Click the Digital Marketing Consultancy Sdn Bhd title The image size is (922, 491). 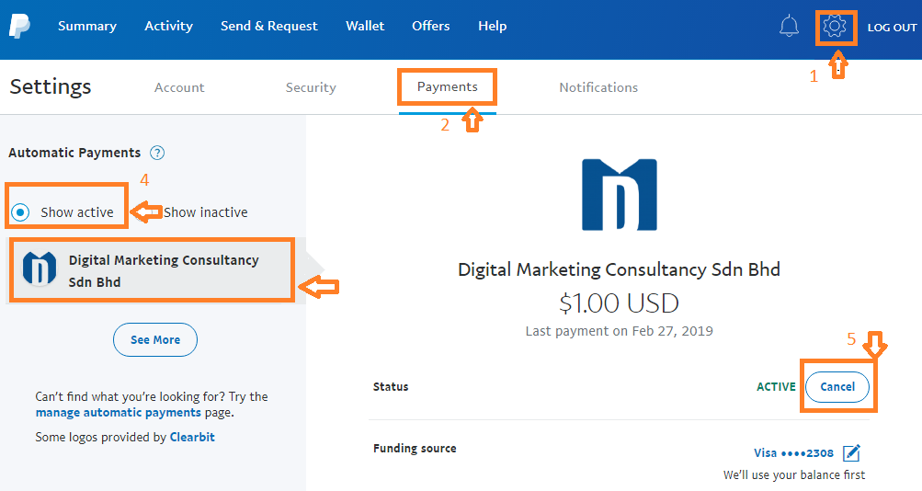620,269
